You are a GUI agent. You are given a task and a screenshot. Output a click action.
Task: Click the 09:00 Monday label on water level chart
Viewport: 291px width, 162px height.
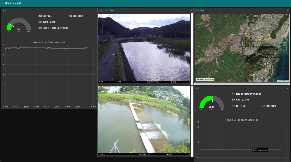(16, 107)
